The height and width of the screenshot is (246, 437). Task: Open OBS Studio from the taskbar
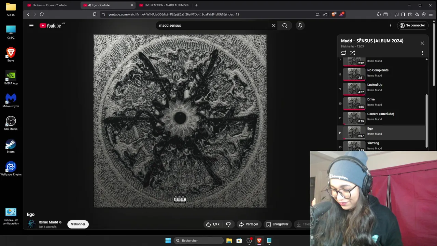pos(249,241)
